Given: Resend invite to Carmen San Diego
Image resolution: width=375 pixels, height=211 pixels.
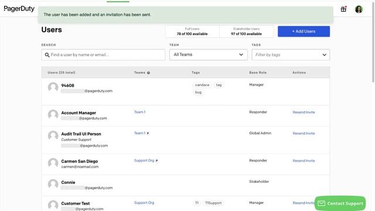Looking at the screenshot, I should [304, 161].
